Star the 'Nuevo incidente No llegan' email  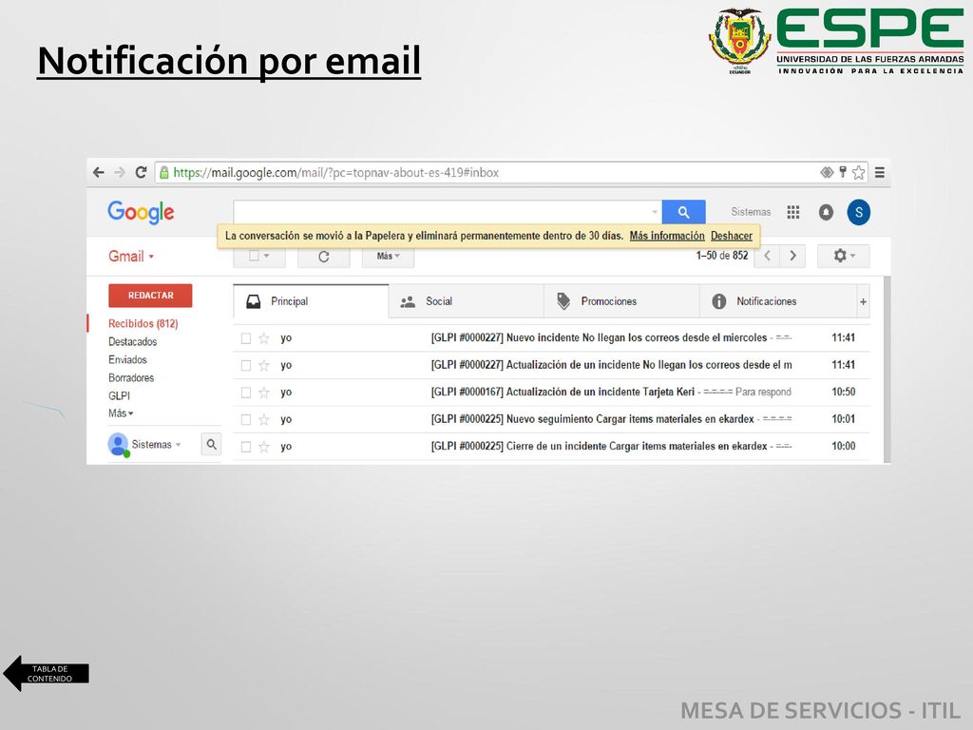click(x=264, y=338)
